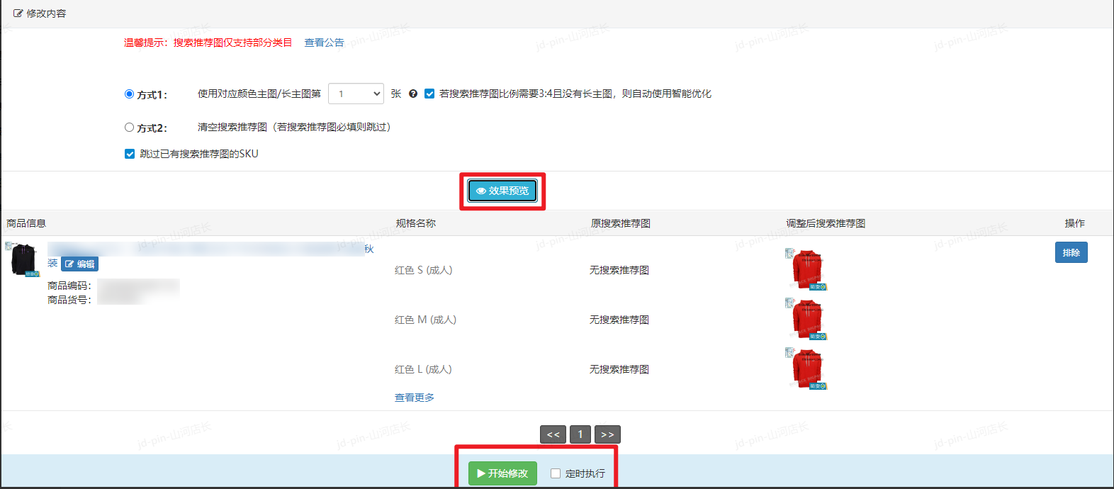
Task: Go to next page with >> button
Action: click(x=607, y=434)
